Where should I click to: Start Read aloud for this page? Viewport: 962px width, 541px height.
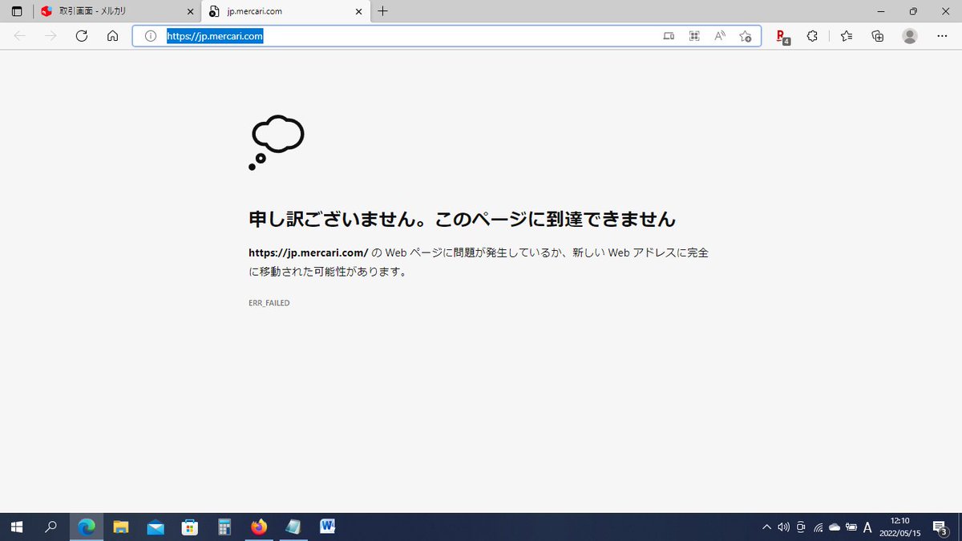tap(719, 35)
